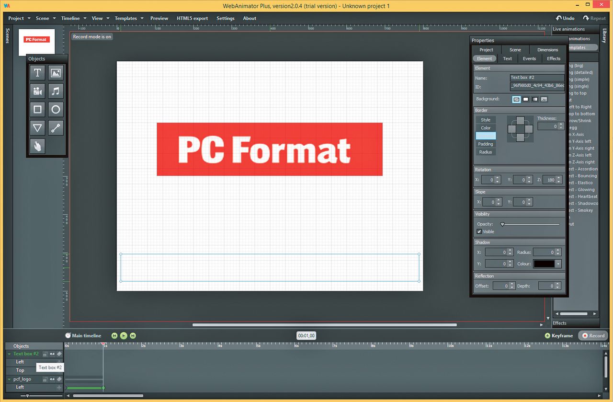Select the hand pointer hotspot tool
This screenshot has height=402, width=613.
pos(37,146)
